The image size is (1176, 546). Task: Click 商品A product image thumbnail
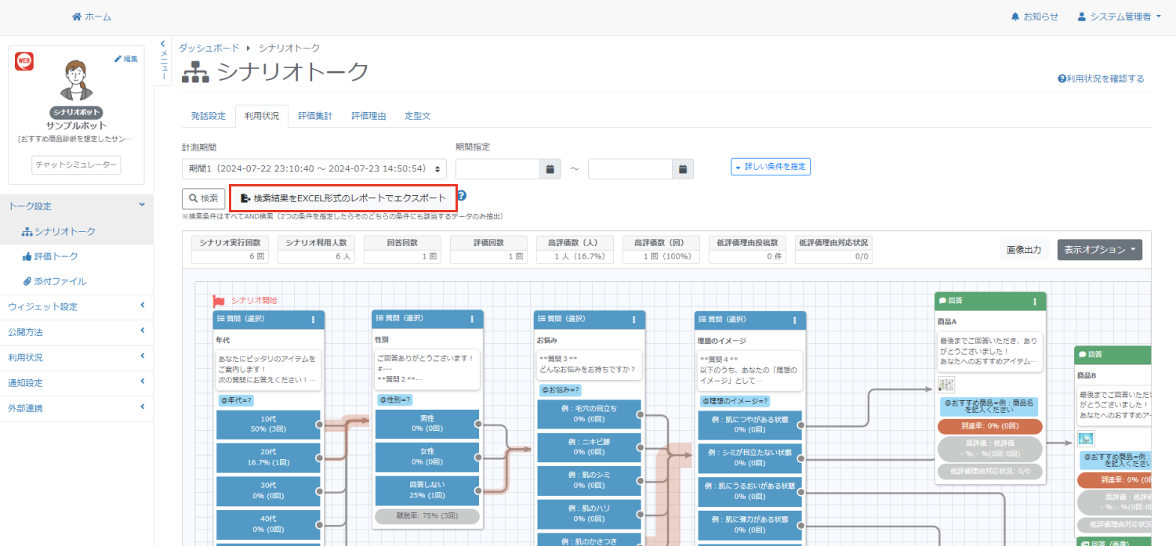pos(946,385)
